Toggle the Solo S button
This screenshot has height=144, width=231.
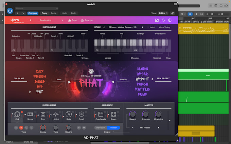[x=79, y=128]
